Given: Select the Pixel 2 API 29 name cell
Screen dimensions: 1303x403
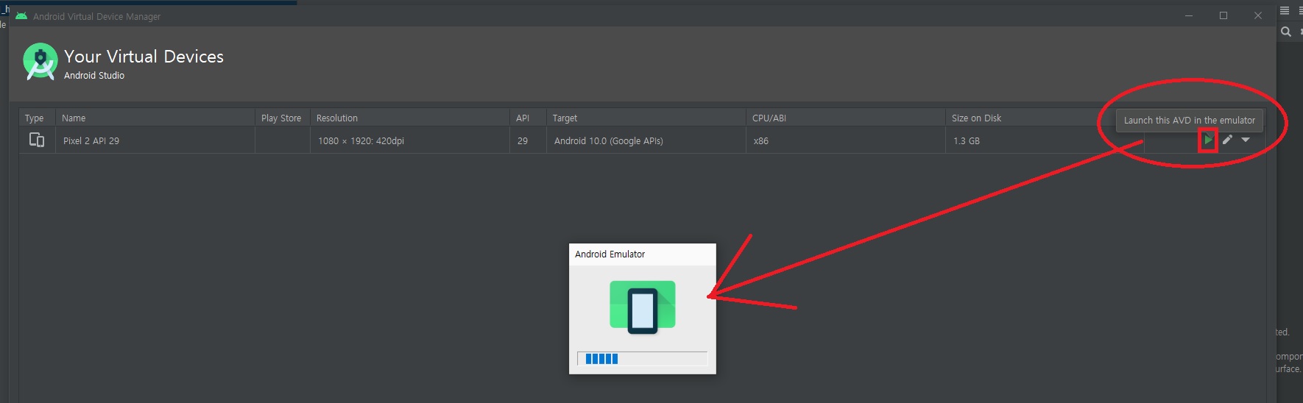Looking at the screenshot, I should pyautogui.click(x=155, y=140).
